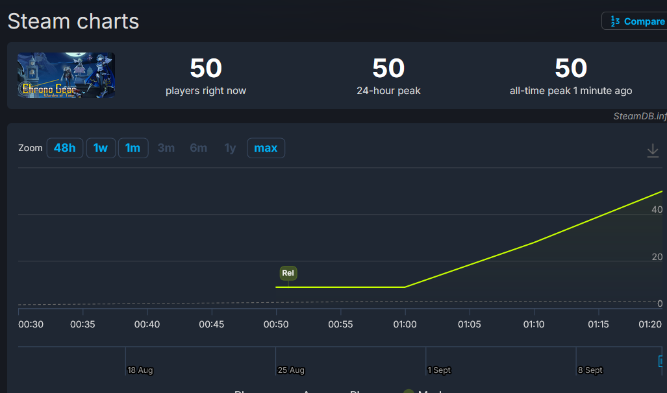Grab the navigator range handle at right edge

(x=661, y=361)
